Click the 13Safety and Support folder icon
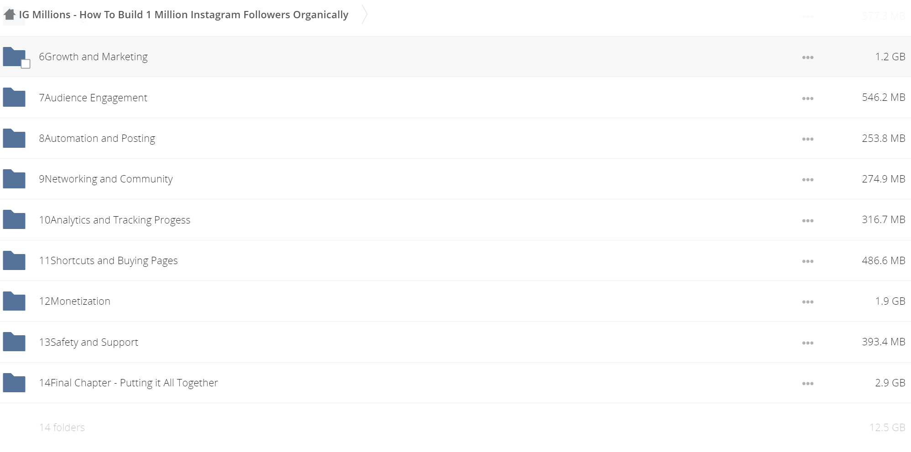 (x=14, y=342)
